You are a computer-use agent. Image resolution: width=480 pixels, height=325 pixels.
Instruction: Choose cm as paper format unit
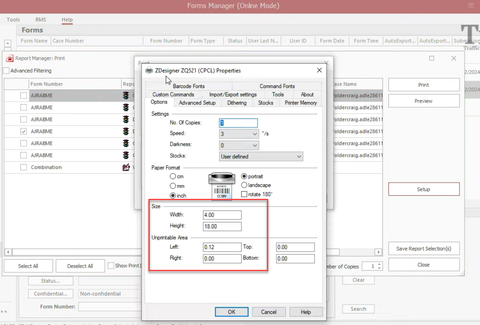coord(173,176)
